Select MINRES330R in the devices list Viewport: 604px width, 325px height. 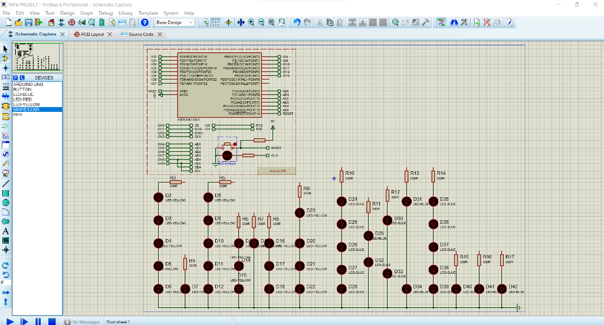[37, 110]
